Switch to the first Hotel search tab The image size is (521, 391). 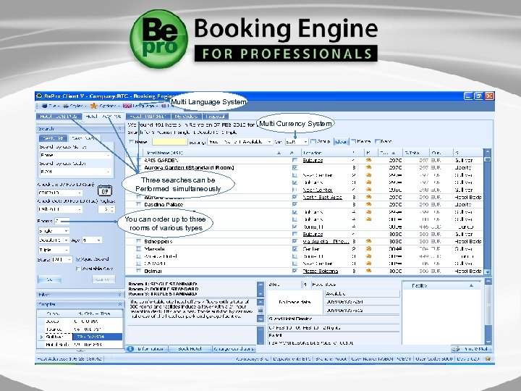(59, 117)
